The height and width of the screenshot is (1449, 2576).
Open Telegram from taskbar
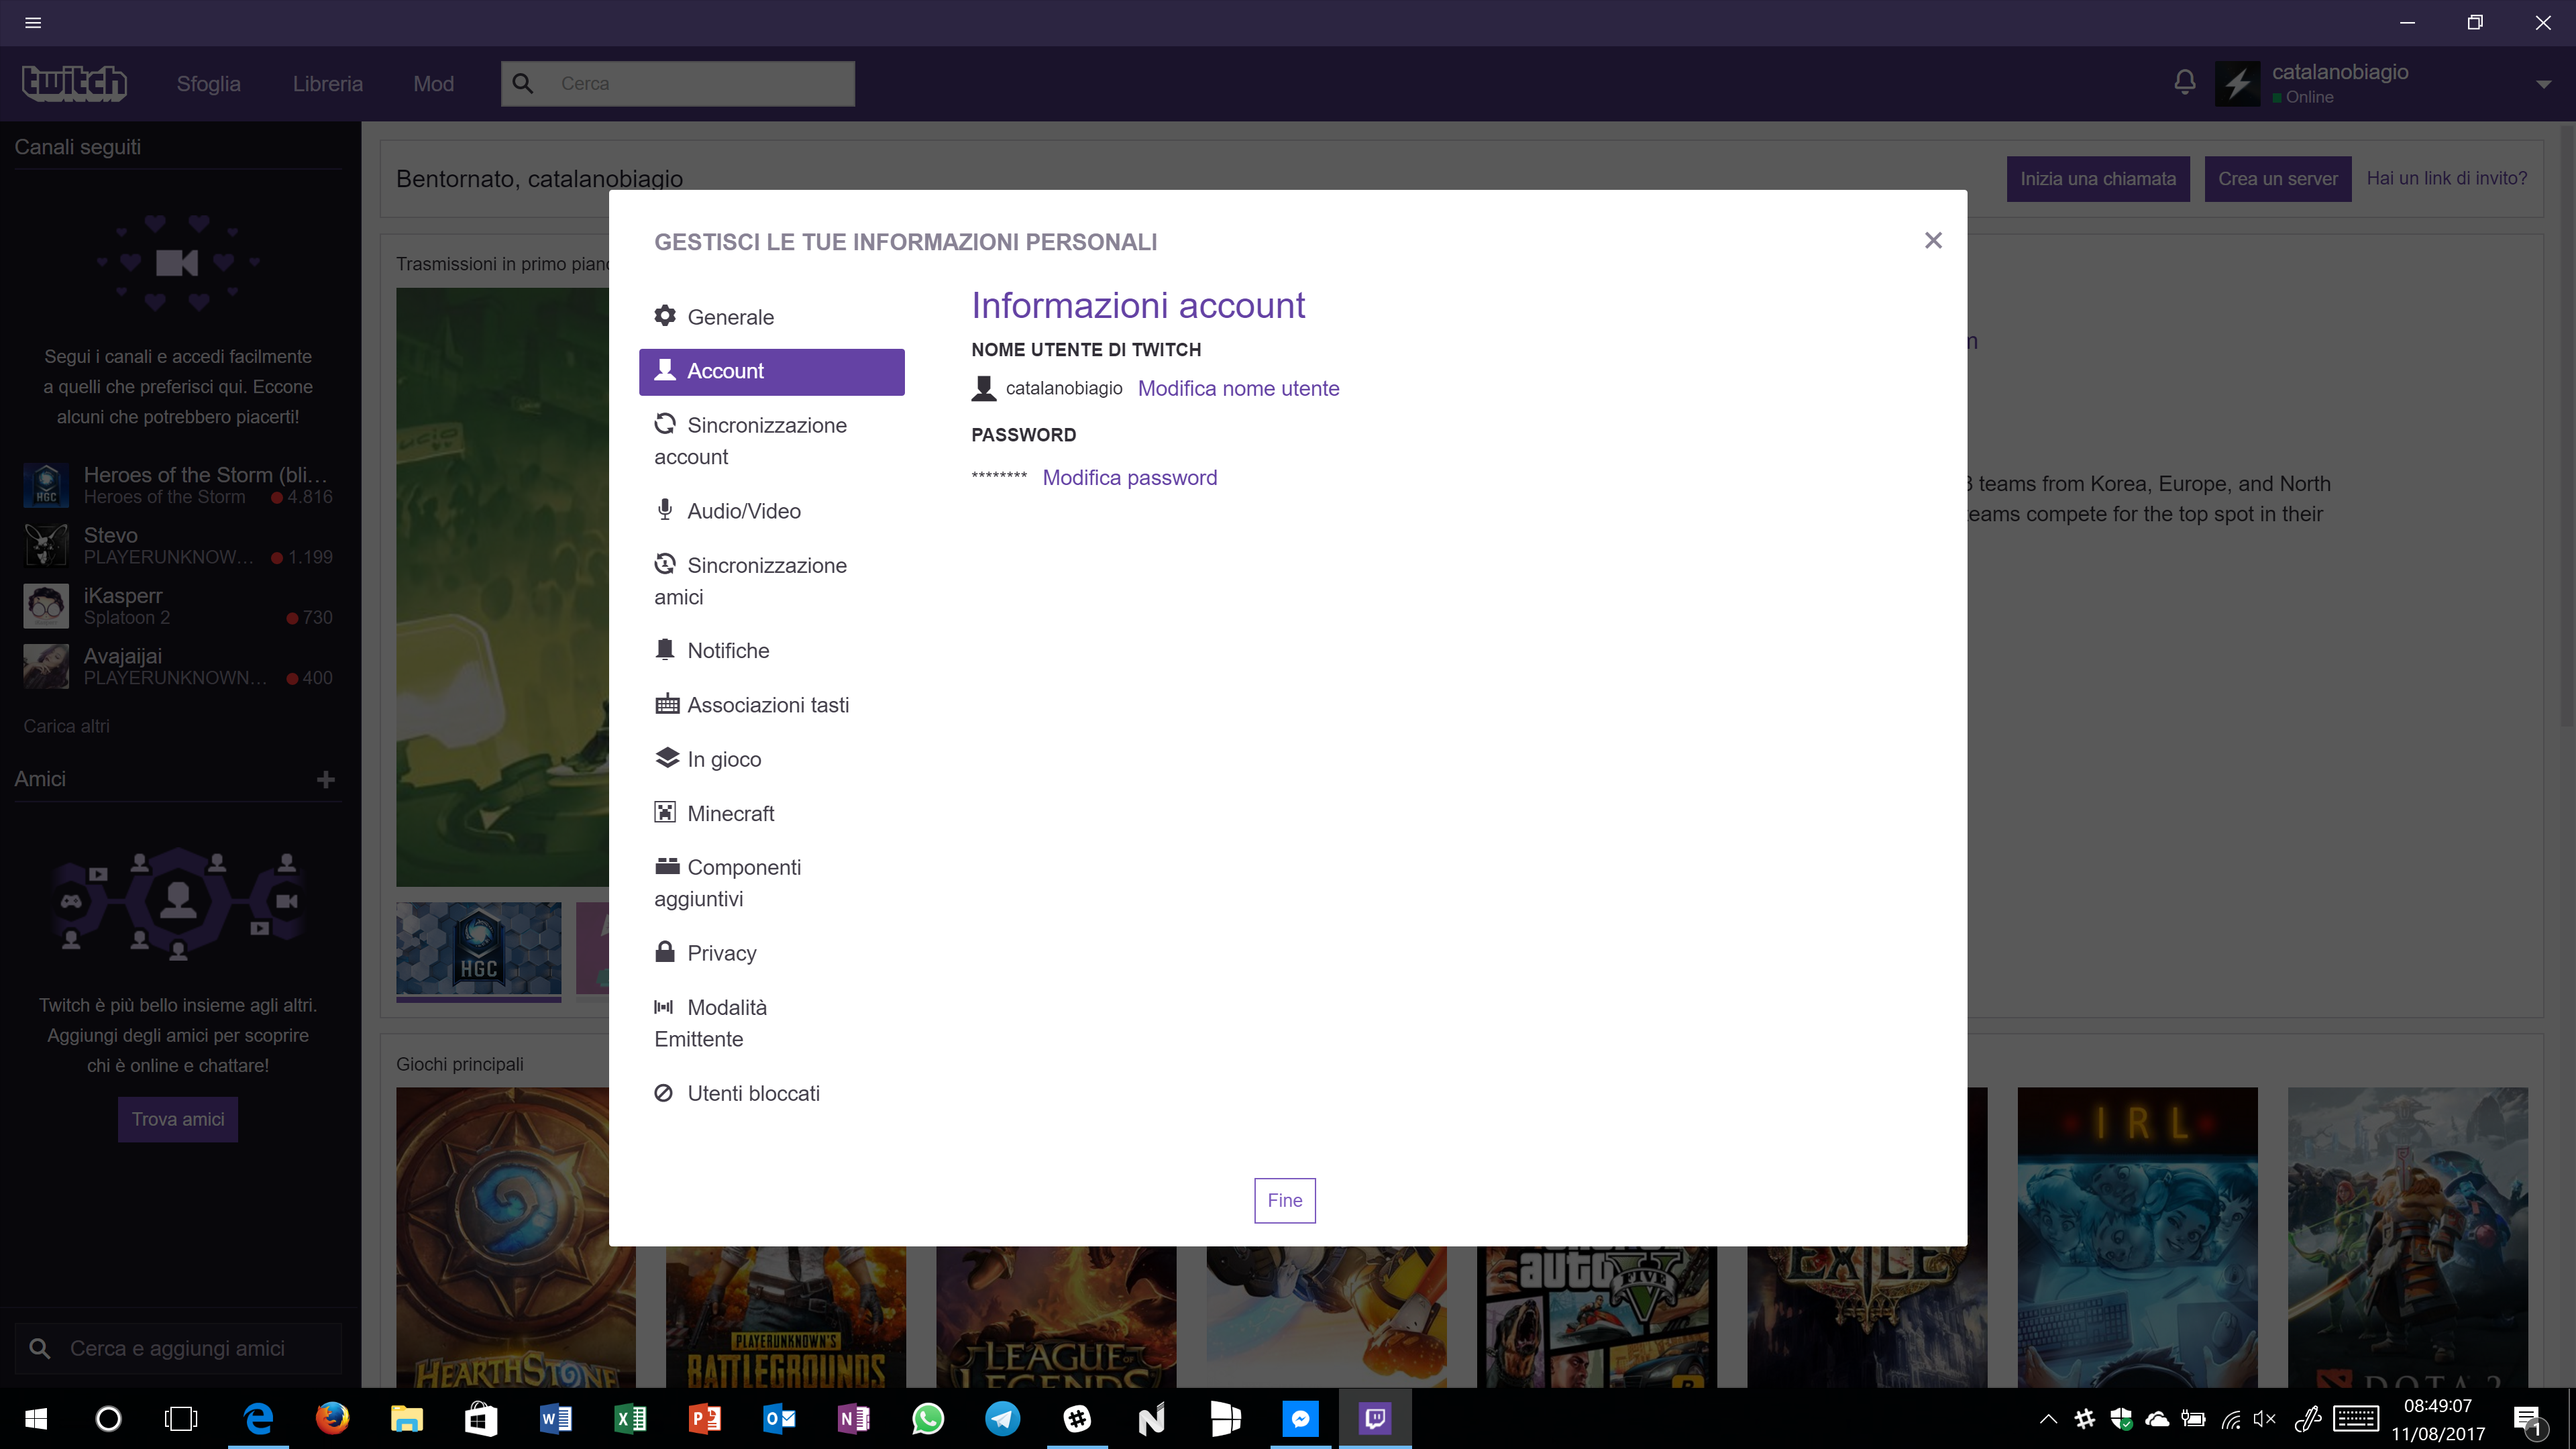(1003, 1418)
